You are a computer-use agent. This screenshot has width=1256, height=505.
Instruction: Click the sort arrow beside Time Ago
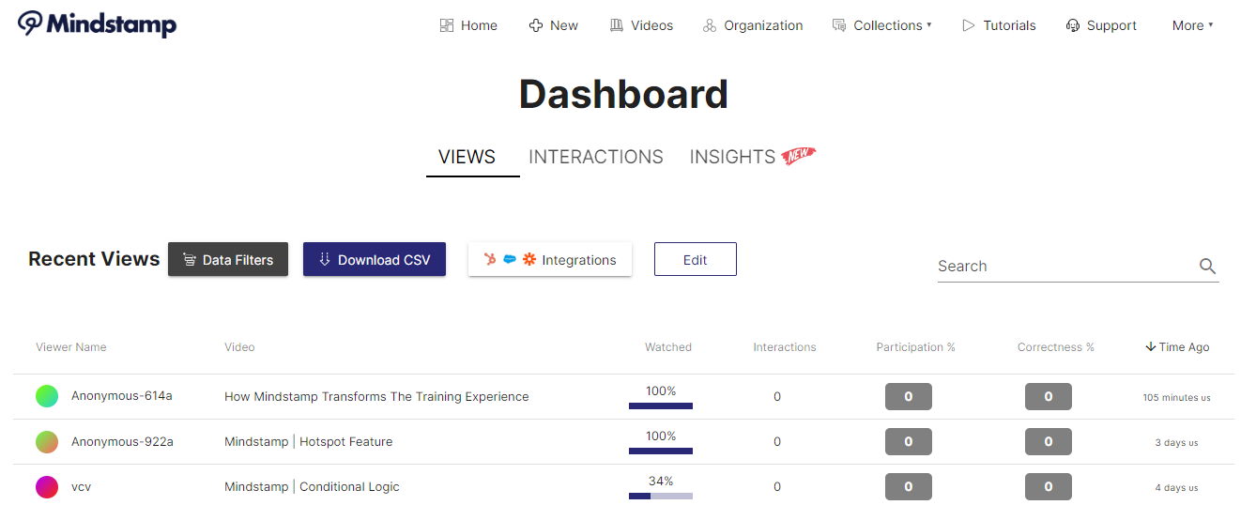tap(1150, 347)
